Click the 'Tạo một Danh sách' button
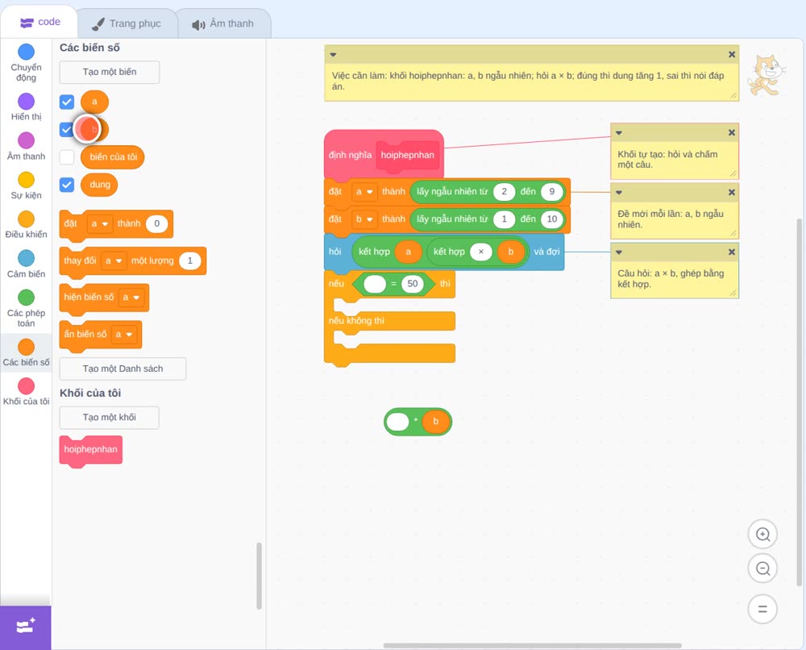This screenshot has width=806, height=650. point(123,369)
